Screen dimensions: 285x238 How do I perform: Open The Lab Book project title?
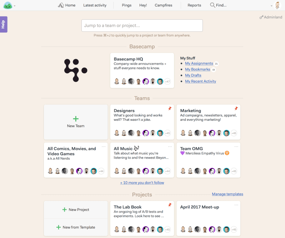point(127,207)
